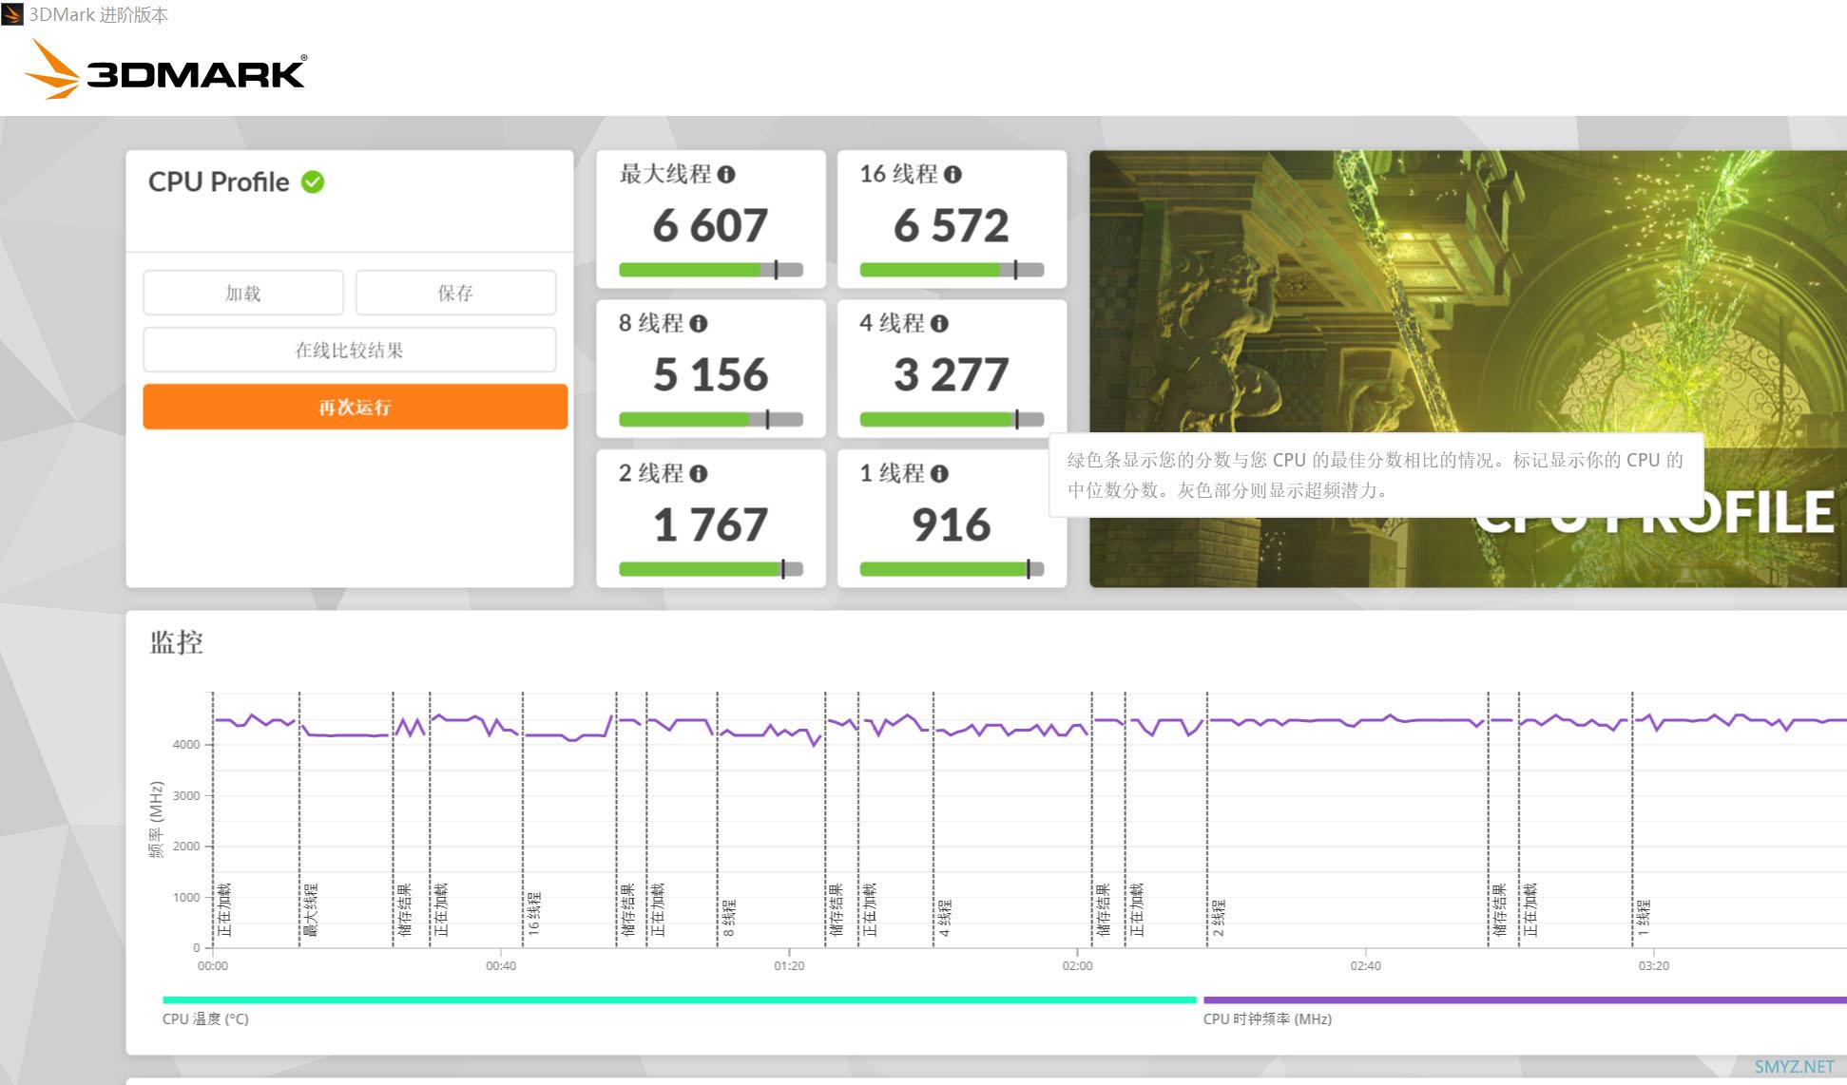Click the 2 线程 score bar
Image resolution: width=1847 pixels, height=1085 pixels.
click(x=711, y=569)
